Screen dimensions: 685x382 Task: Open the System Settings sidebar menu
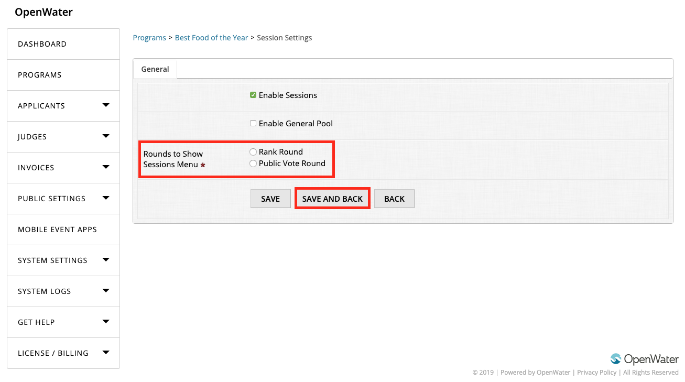(63, 260)
